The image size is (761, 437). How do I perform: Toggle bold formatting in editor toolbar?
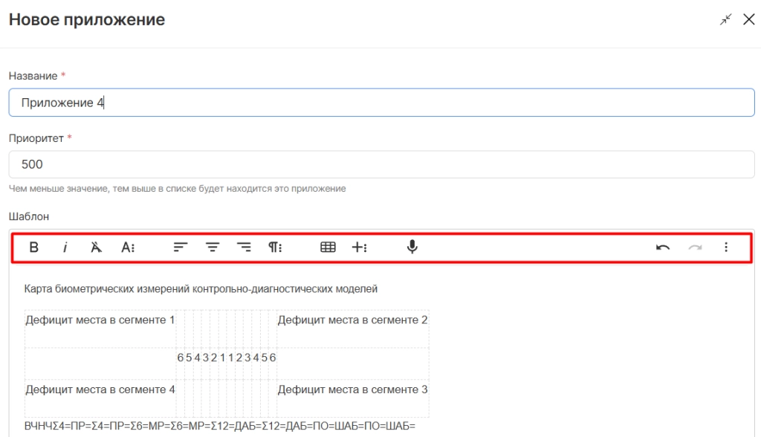click(34, 247)
